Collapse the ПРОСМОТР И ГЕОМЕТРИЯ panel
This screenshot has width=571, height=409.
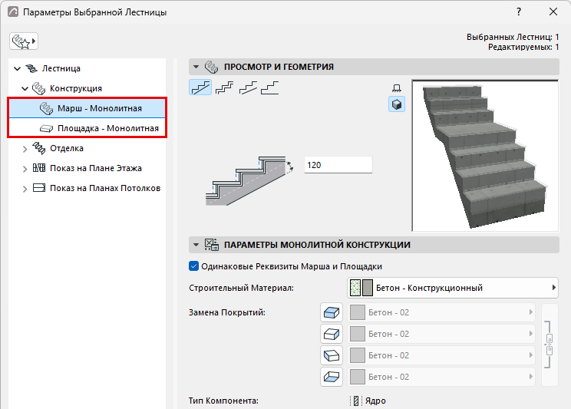[x=196, y=67]
